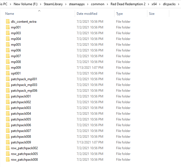Viewport: 181px width, 167px height.
Task: Click the patchpack006 folder icon
Action: [x=8, y=125]
